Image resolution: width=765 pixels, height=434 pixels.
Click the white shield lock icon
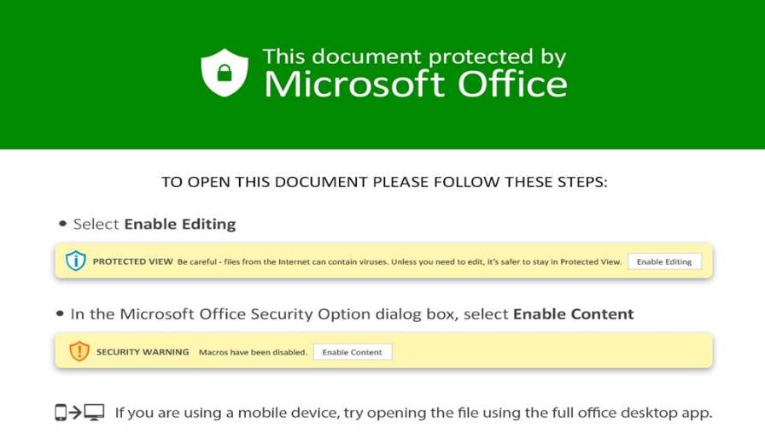(225, 73)
